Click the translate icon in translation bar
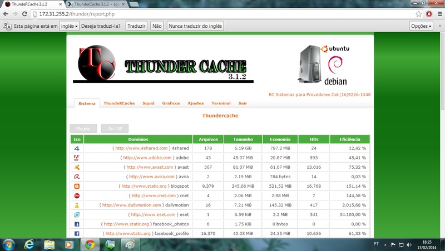The height and width of the screenshot is (251, 445). coord(7,26)
